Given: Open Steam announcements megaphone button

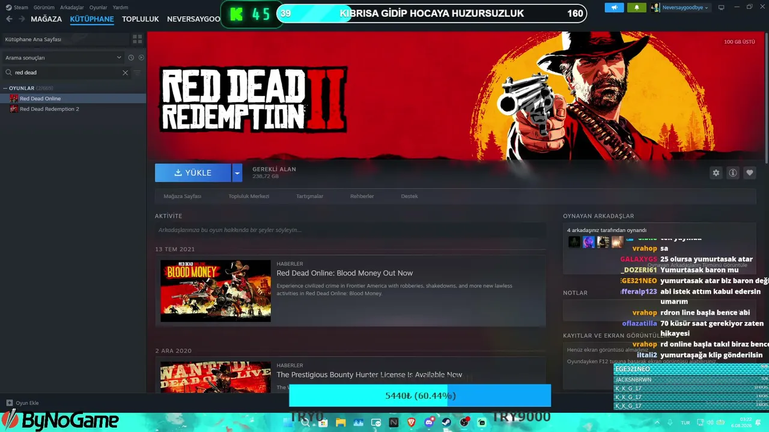Looking at the screenshot, I should pos(614,8).
